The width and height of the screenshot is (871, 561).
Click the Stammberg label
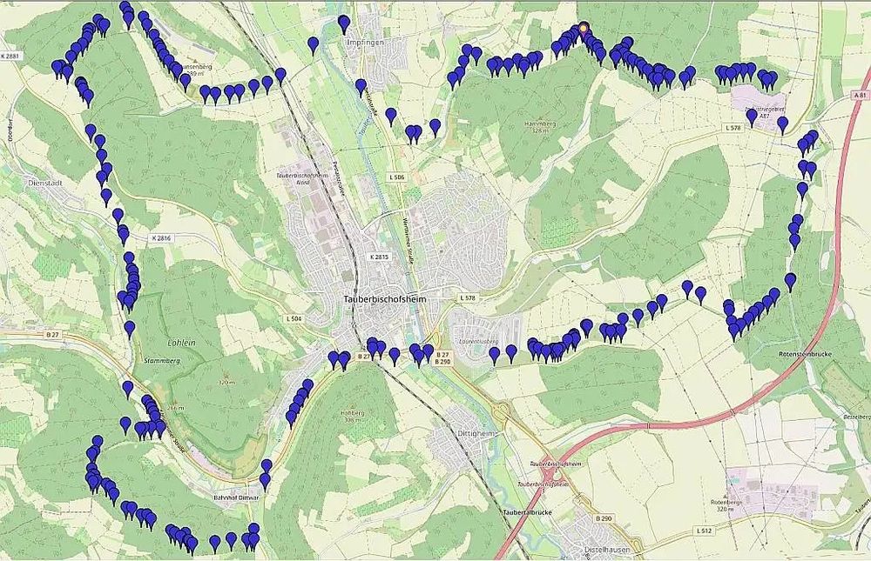(162, 361)
